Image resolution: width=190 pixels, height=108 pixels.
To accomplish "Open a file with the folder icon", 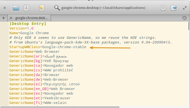I will tap(16, 8).
